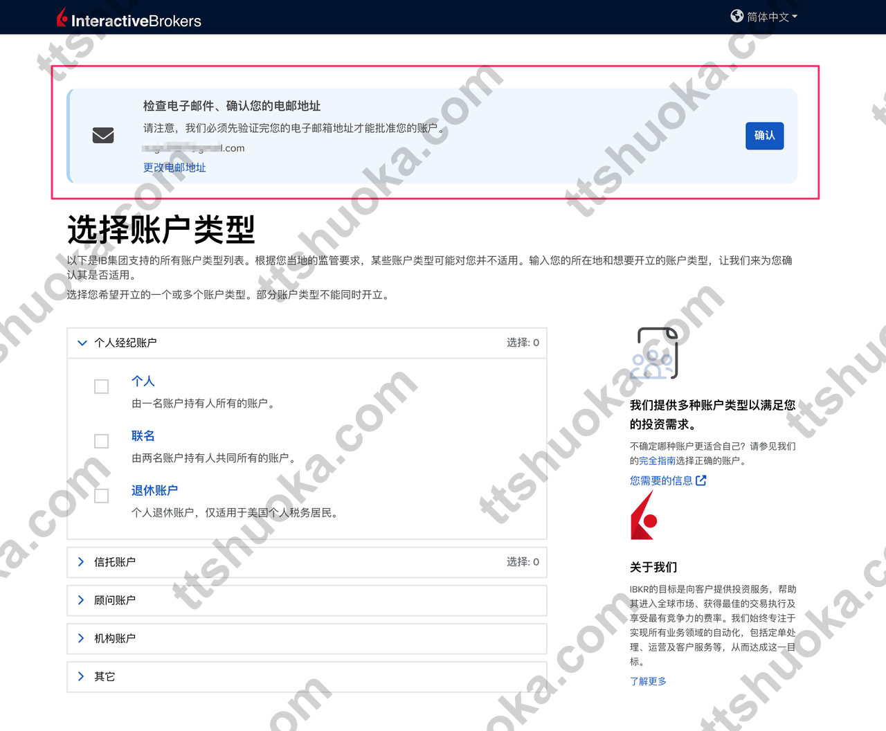Viewport: 886px width, 731px height.
Task: Expand the 信托账户 section
Action: coord(307,562)
